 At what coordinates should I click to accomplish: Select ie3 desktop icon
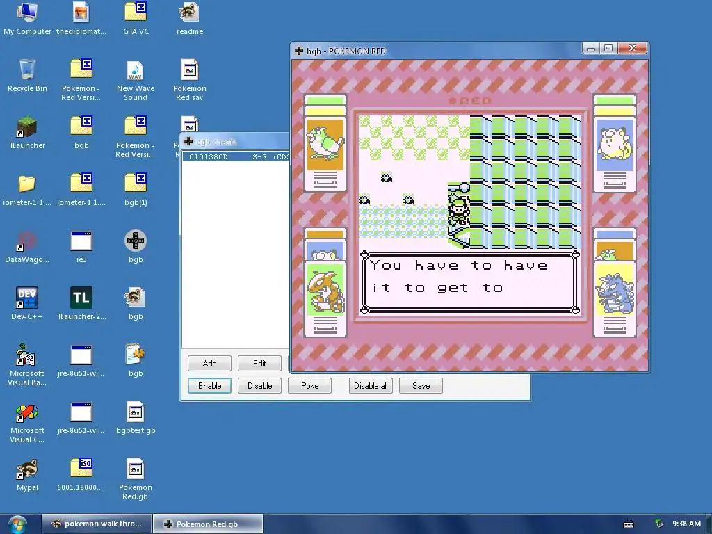click(81, 247)
